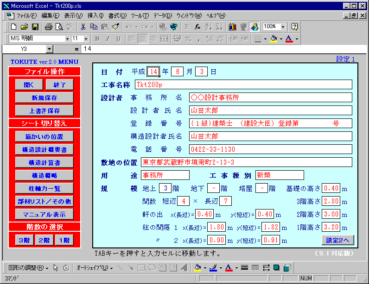
Task: Open the 挿入 (Insert) menu
Action: [95, 16]
